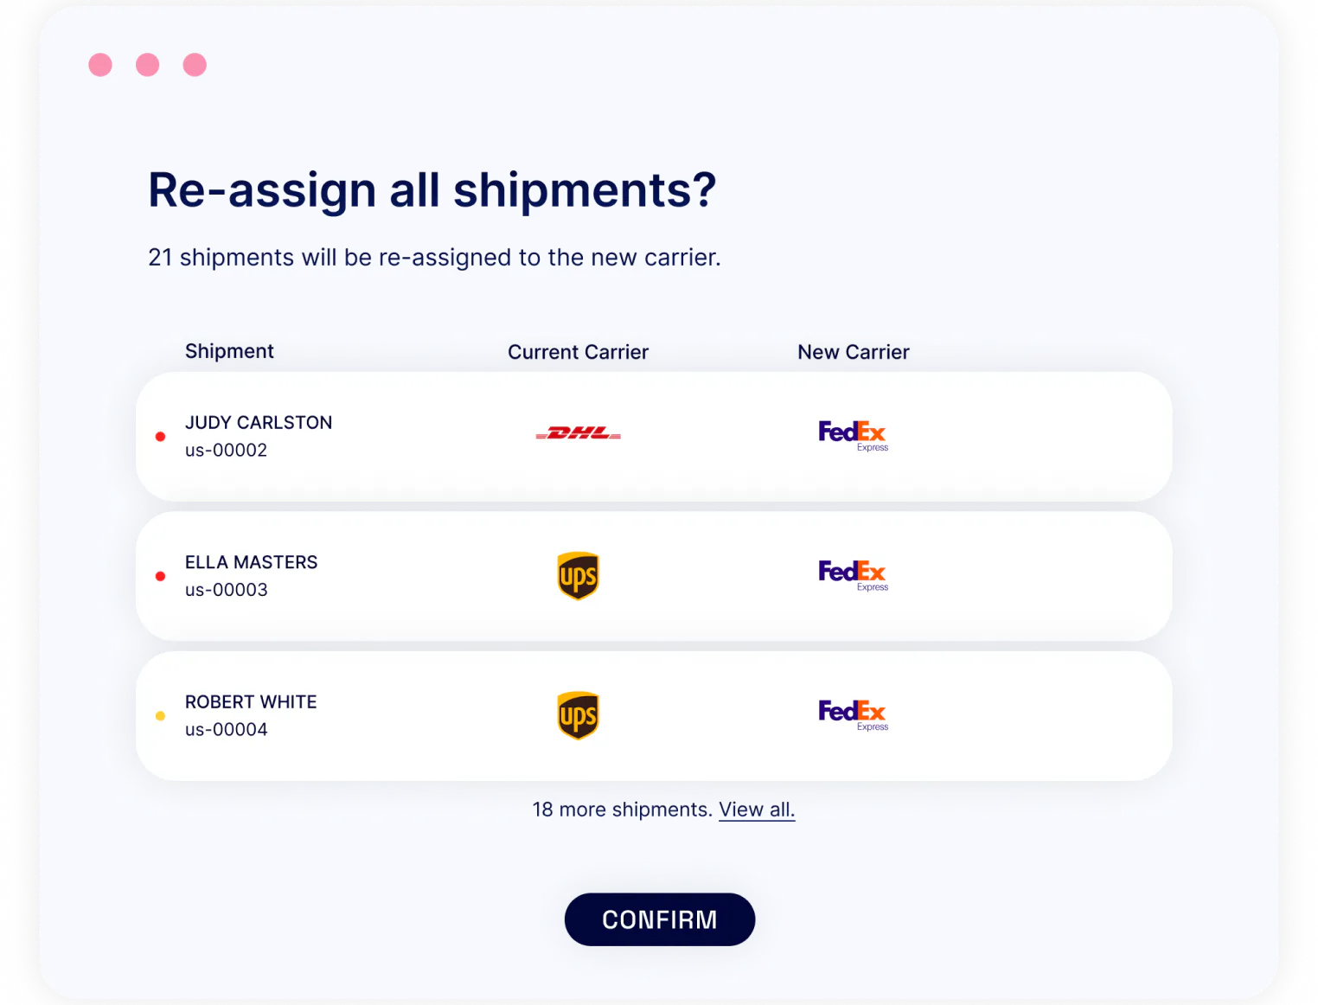
Task: Select the Robert White shipment name
Action: tap(251, 702)
